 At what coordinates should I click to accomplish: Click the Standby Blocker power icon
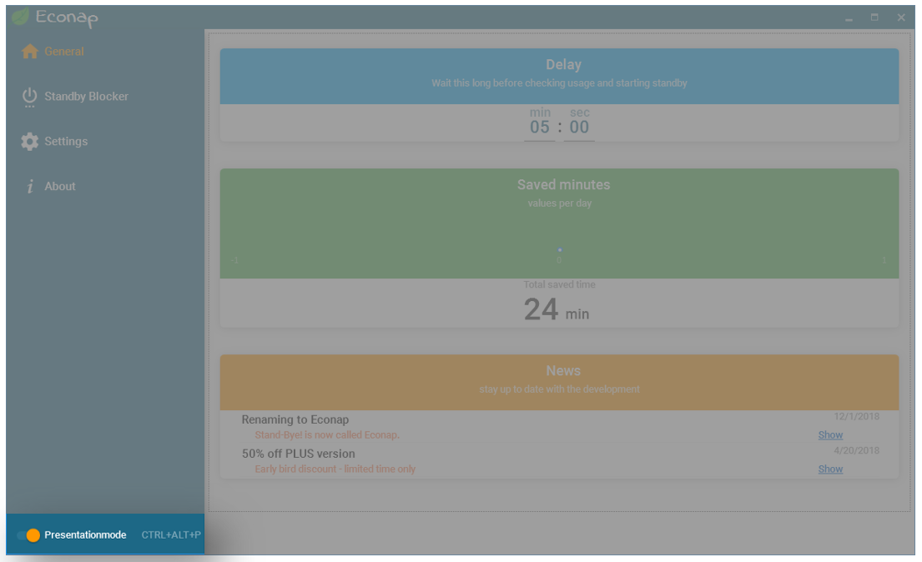pyautogui.click(x=30, y=97)
